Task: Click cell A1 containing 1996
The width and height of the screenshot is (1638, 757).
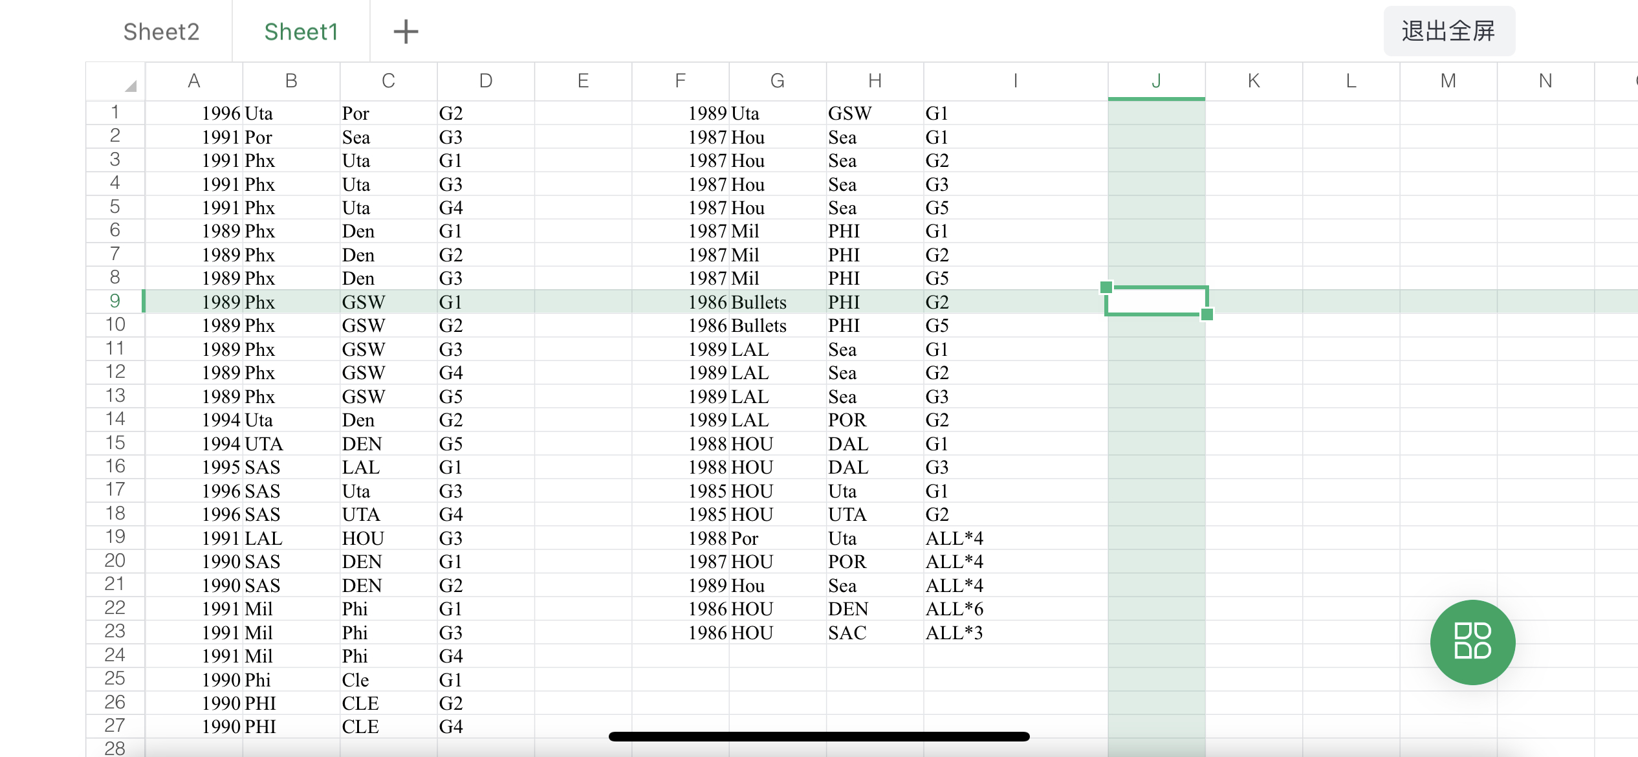Action: (x=194, y=113)
